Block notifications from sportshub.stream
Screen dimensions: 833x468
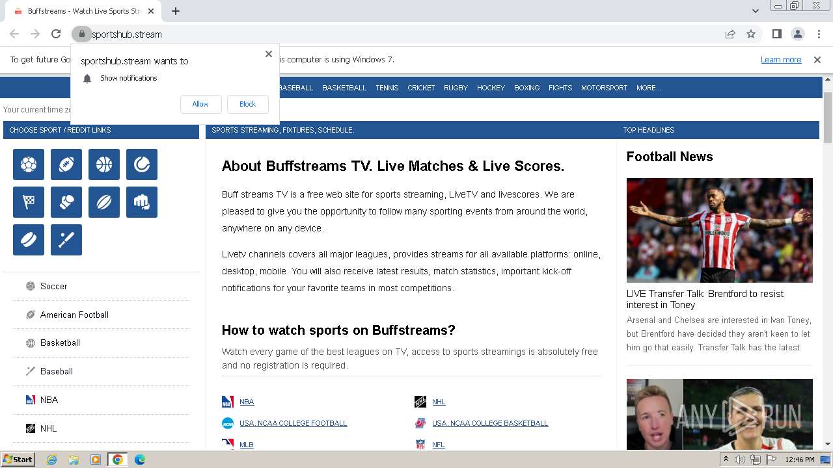point(247,104)
